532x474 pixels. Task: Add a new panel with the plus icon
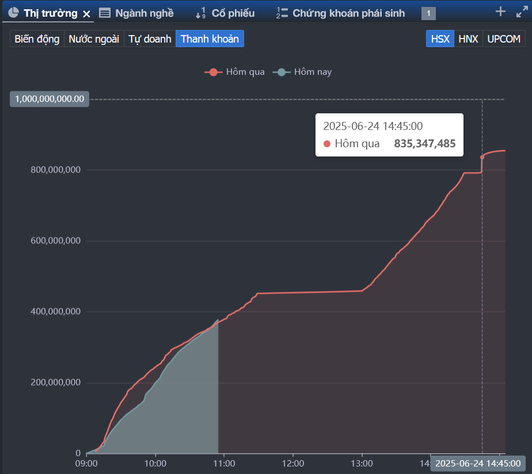pyautogui.click(x=500, y=12)
